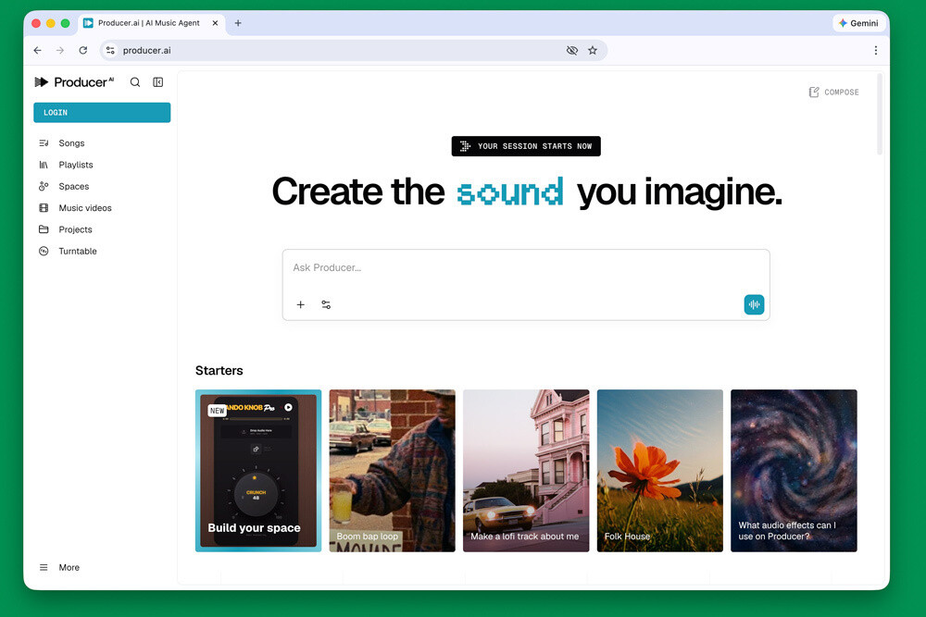Image resolution: width=926 pixels, height=617 pixels.
Task: Open the Chrome three-dot menu
Action: [x=875, y=50]
